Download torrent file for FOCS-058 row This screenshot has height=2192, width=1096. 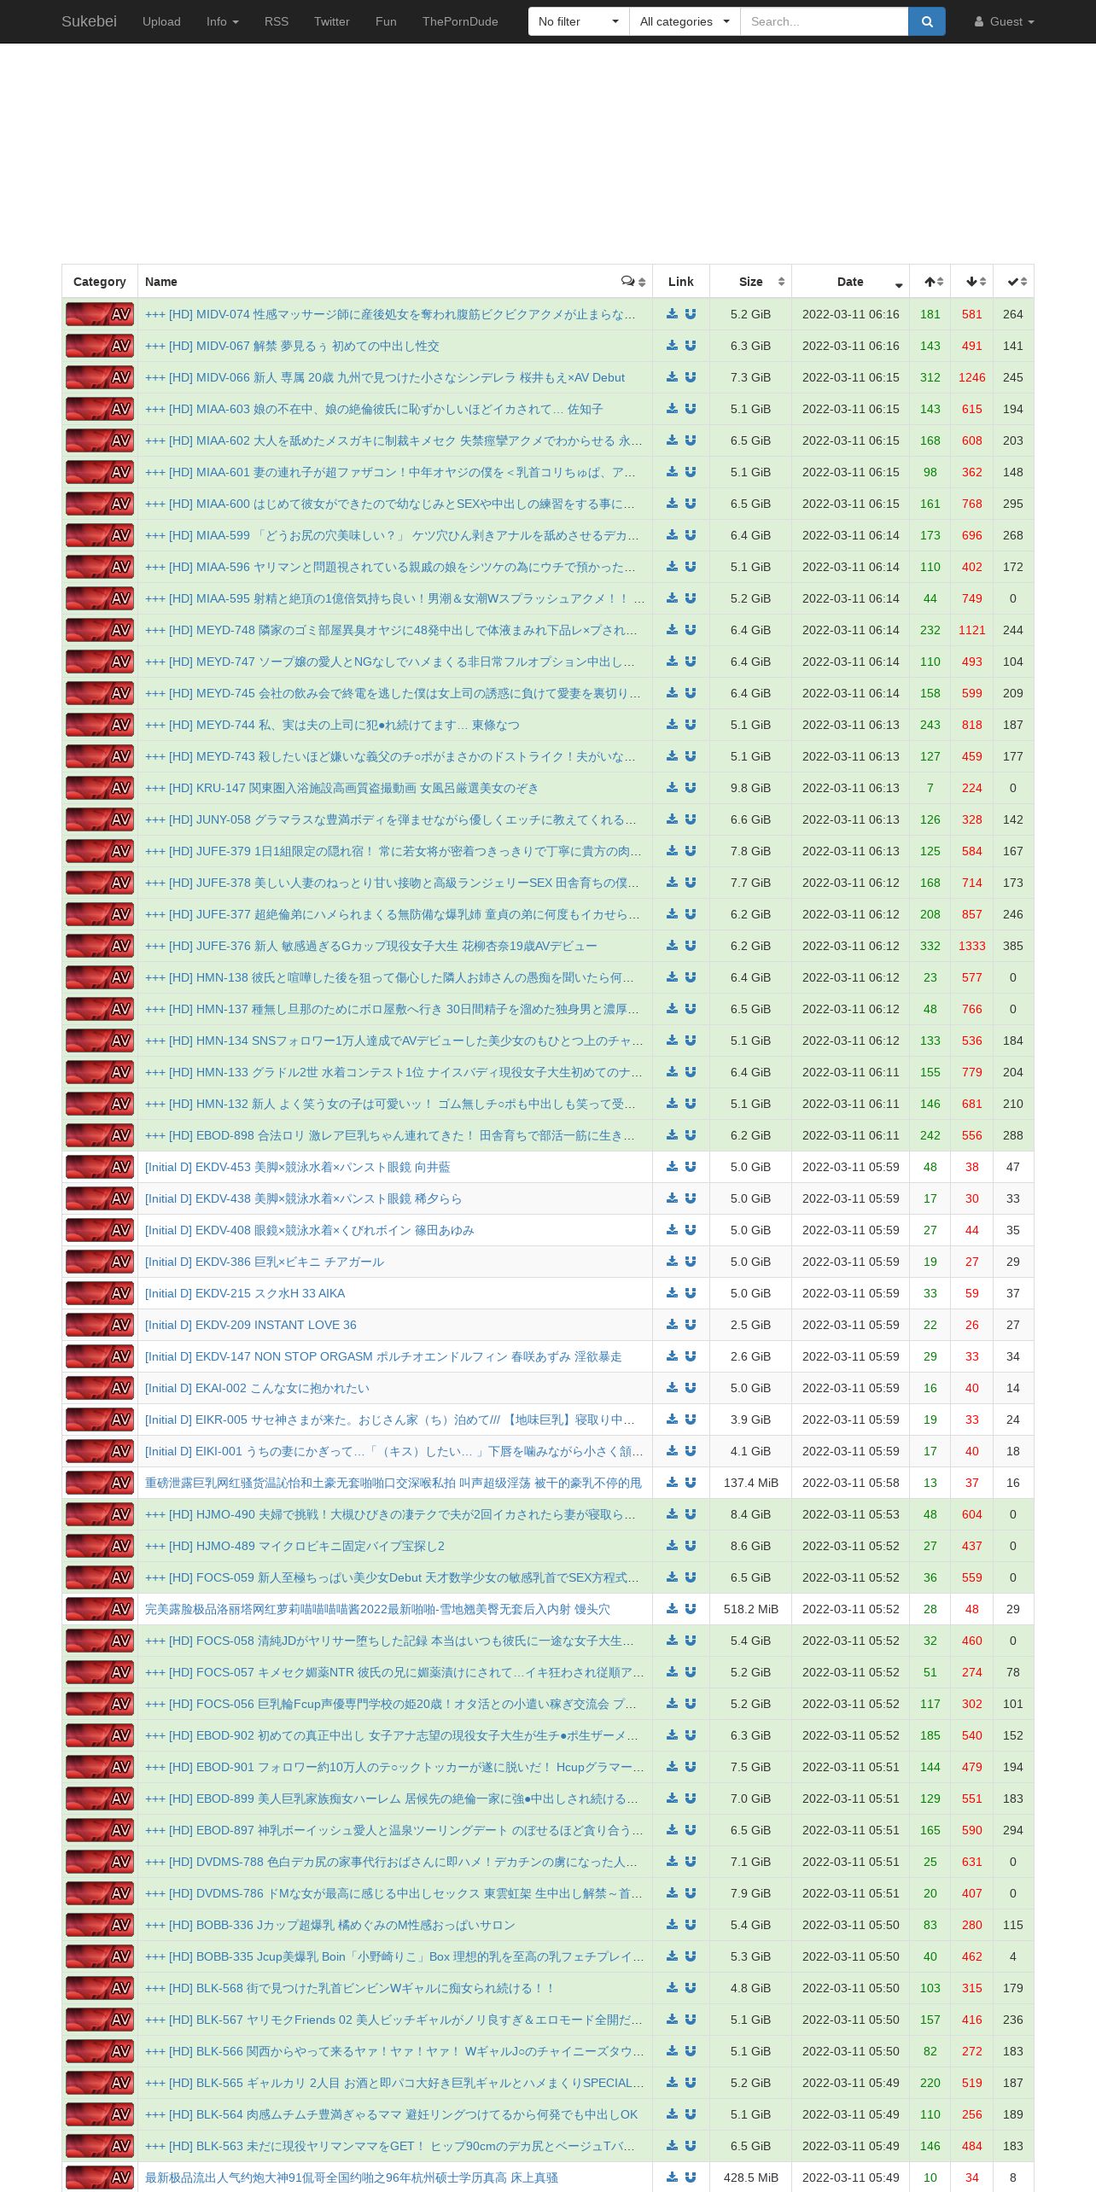coord(672,1641)
